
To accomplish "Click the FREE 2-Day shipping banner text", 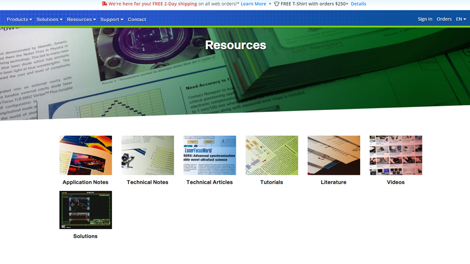I will 174,4.
